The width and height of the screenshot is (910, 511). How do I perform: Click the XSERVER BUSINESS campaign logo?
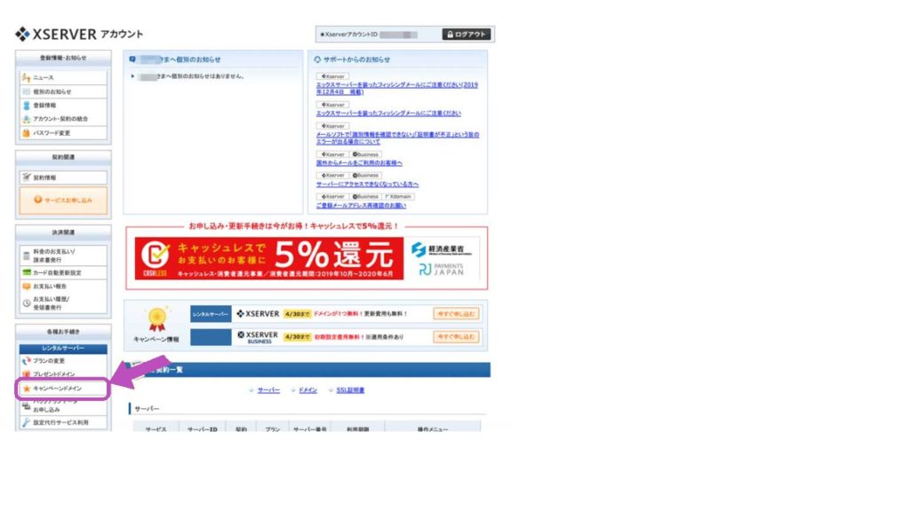coord(258,337)
